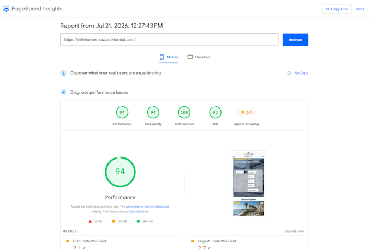Focus the URL input field
This screenshot has height=249, width=371.
tap(169, 40)
